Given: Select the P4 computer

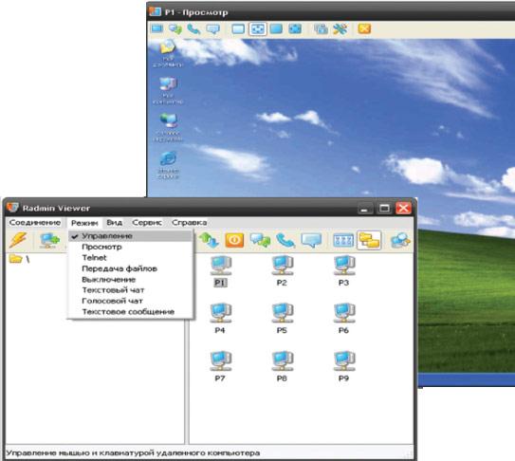Looking at the screenshot, I should click(x=220, y=319).
